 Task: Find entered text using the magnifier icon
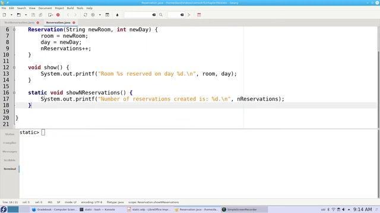point(161,15)
